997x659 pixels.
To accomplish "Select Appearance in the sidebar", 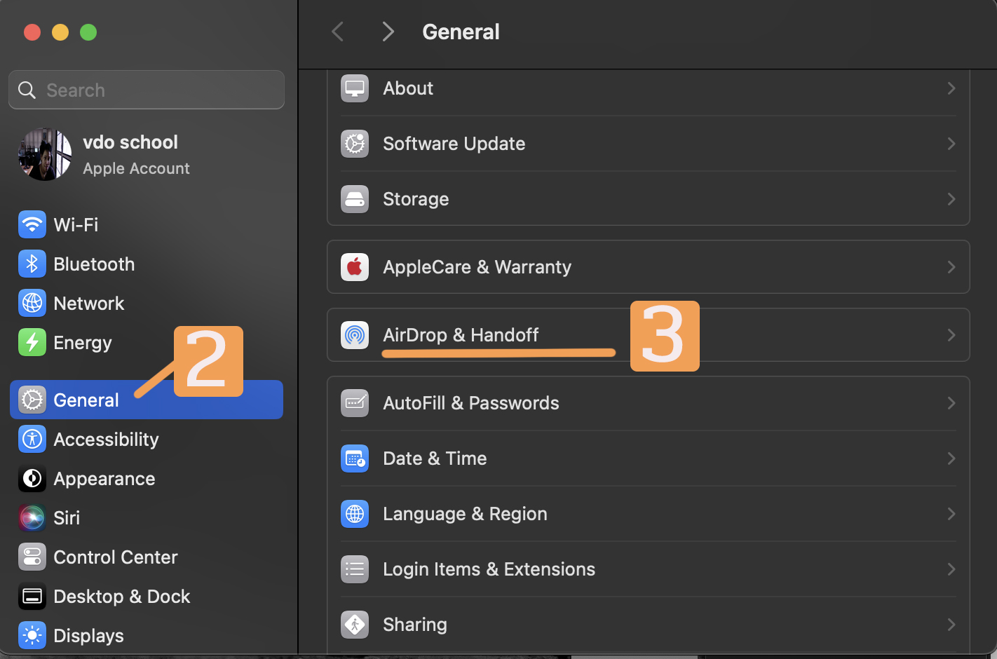I will coord(147,479).
